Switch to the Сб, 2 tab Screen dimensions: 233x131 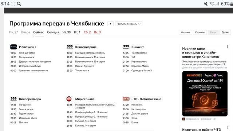tap(87, 32)
